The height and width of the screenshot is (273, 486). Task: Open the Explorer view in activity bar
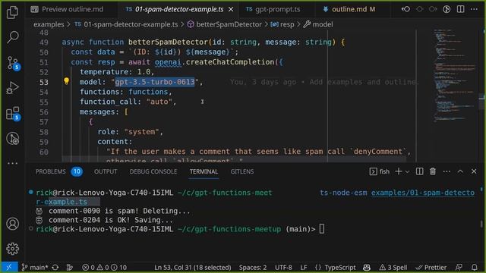(x=12, y=12)
